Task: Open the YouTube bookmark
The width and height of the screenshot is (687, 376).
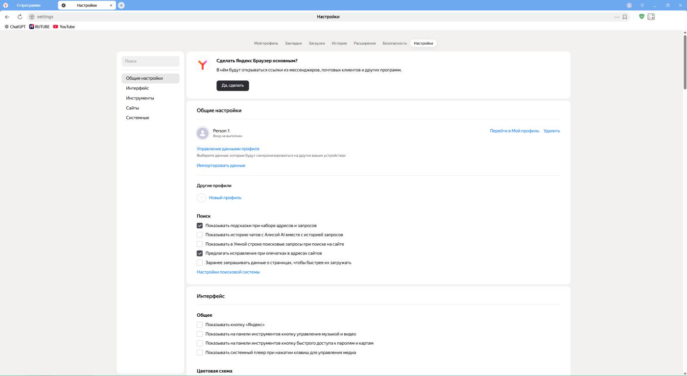Action: [64, 27]
